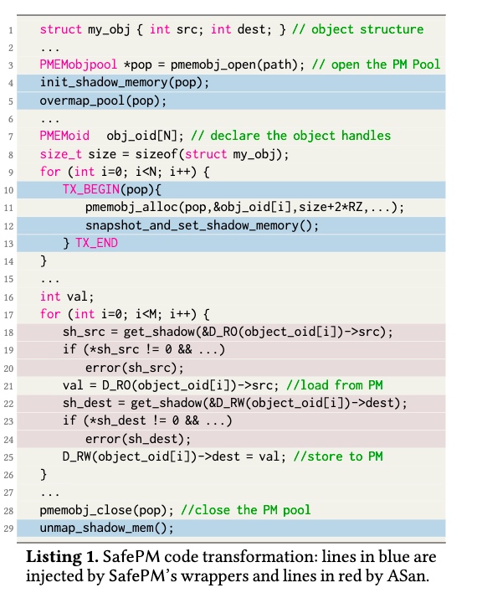The width and height of the screenshot is (477, 593).
Task: Click the error(sh_dest) call
Action: pos(138,439)
